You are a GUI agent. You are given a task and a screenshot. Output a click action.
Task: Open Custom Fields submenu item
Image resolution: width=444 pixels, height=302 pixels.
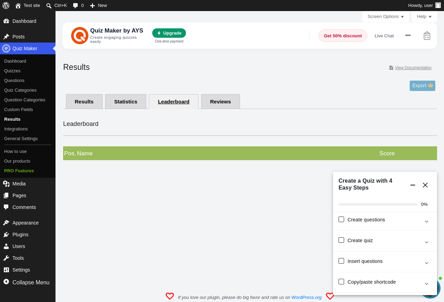point(18,110)
